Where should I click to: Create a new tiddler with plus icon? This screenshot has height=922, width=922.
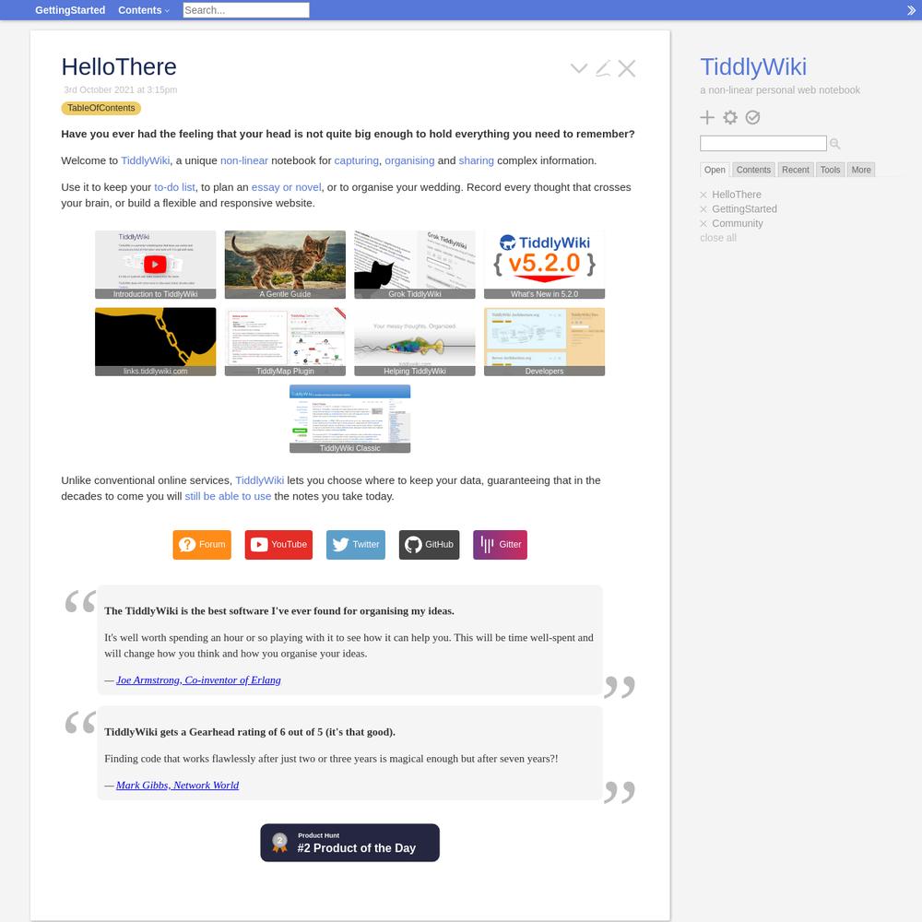pos(707,118)
